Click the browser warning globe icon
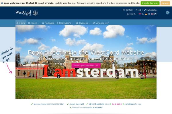 pos(2,3)
